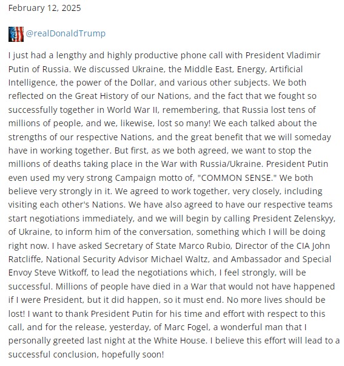344x366 pixels.
Task: Click the words "hopefully soon!" at the end
Action: coord(133,354)
